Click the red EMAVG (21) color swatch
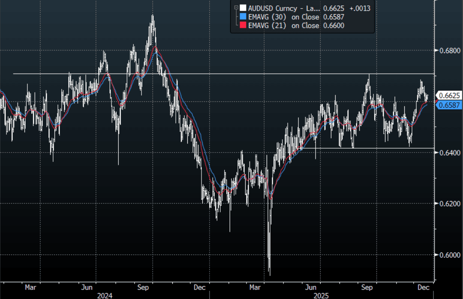 [243, 26]
